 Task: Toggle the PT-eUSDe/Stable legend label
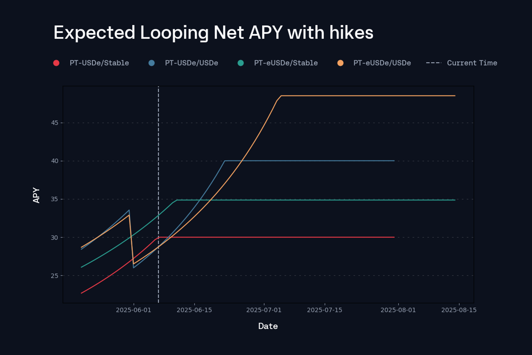point(286,63)
